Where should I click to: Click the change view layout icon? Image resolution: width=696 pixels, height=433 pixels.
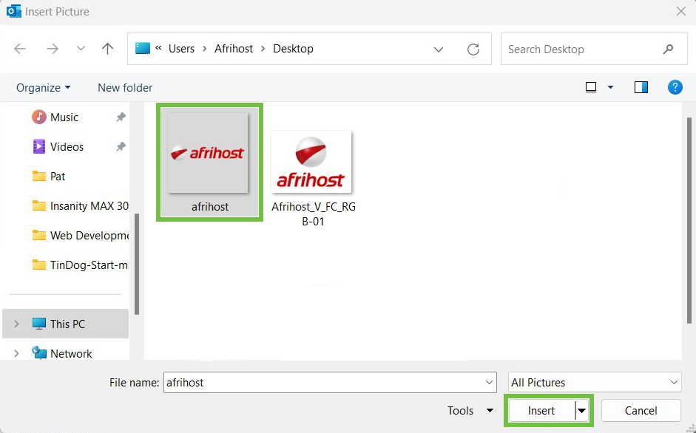[591, 87]
